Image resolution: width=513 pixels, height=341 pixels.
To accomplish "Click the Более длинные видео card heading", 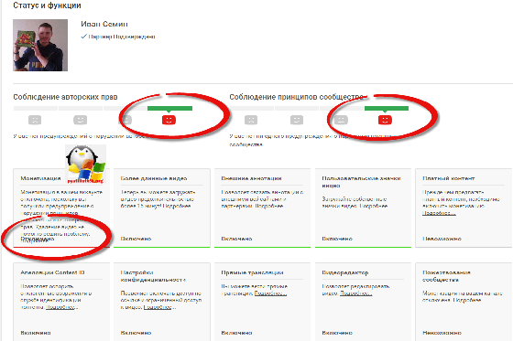I will coord(154,178).
